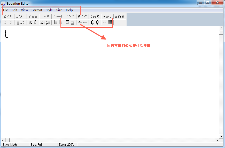Open the miscellaneous symbols palette (∂∞ℓ)
Image resolution: width=225 pixels, height=148 pixels.
point(95,16)
